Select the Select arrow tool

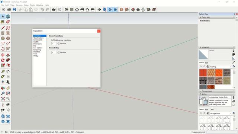click(3, 16)
